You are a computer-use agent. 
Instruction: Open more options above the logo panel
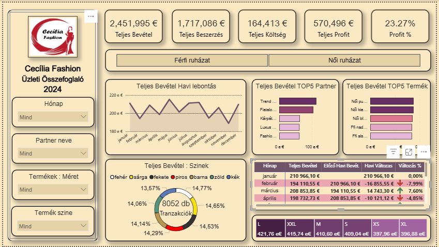(90, 17)
